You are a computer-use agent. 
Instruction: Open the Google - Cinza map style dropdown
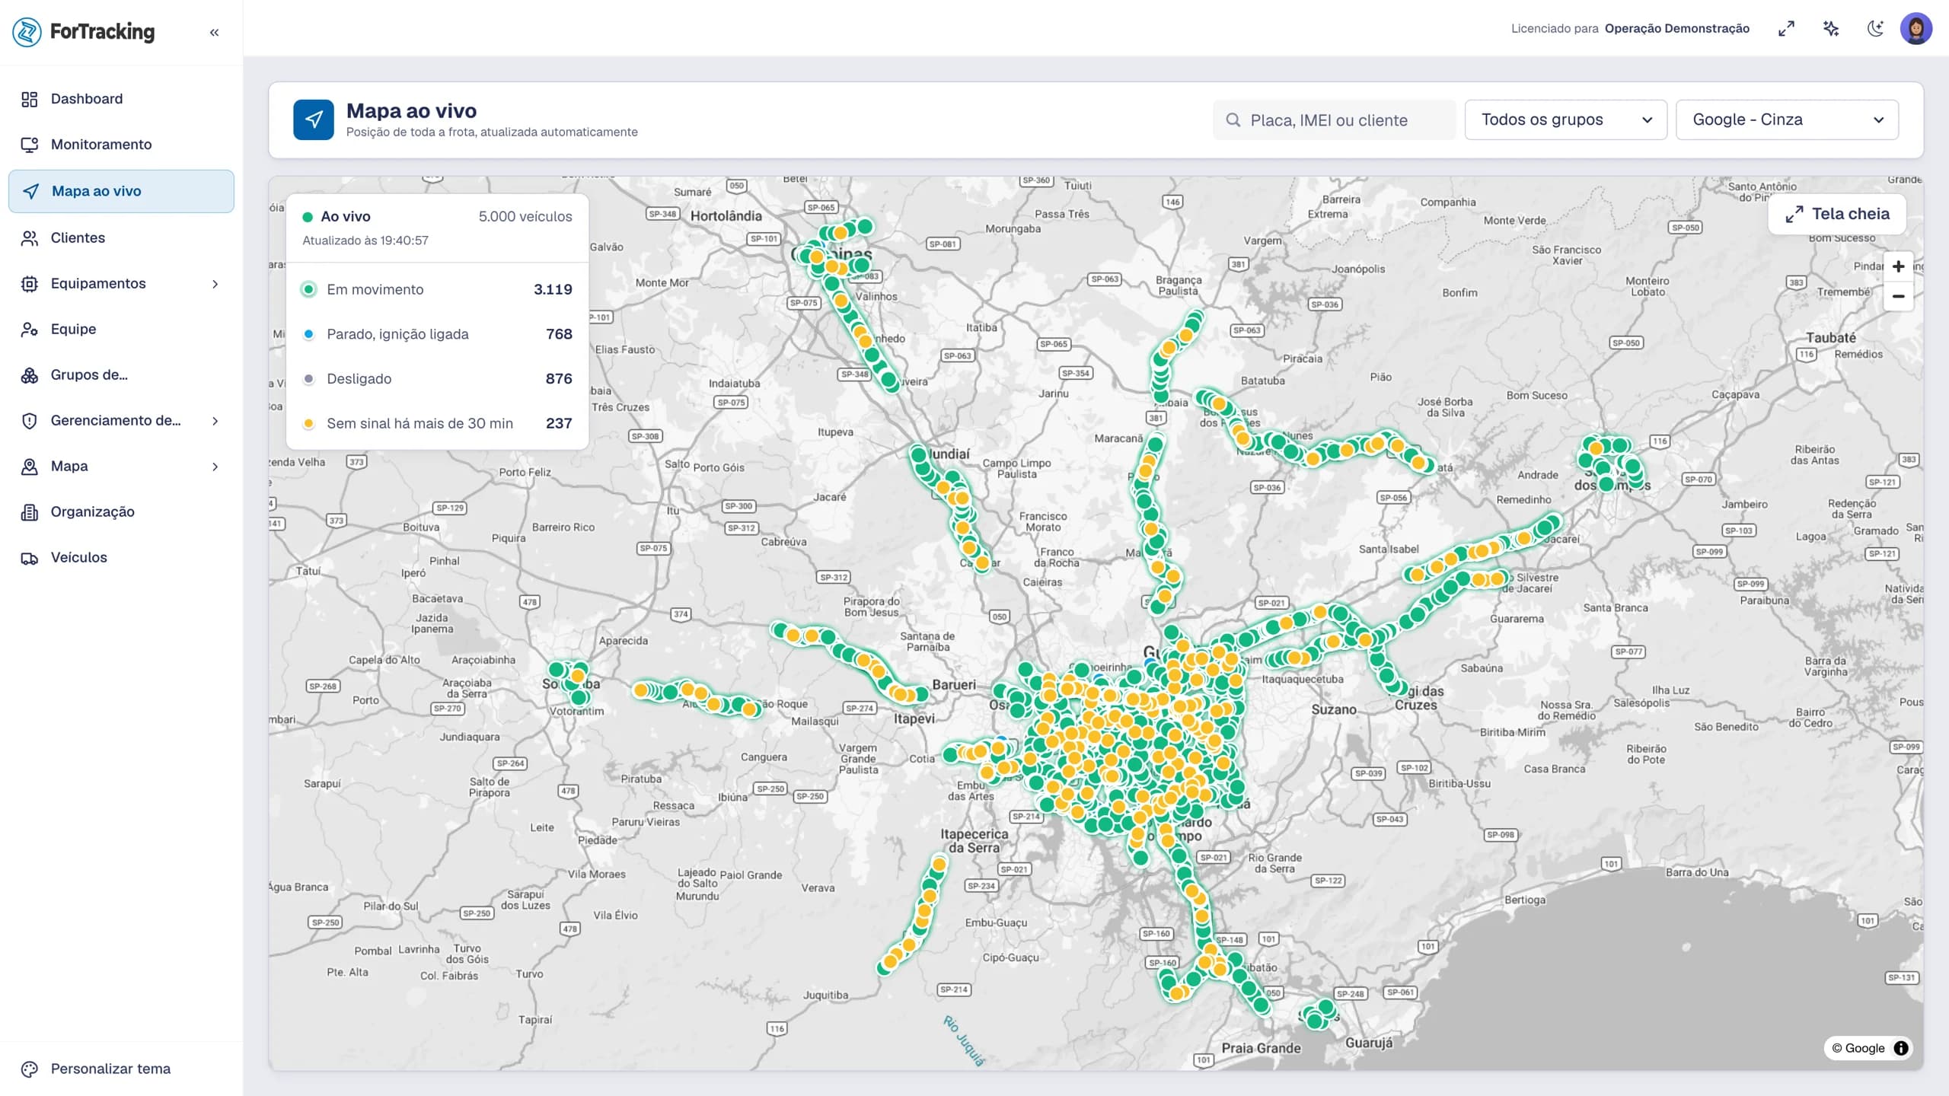coord(1787,120)
